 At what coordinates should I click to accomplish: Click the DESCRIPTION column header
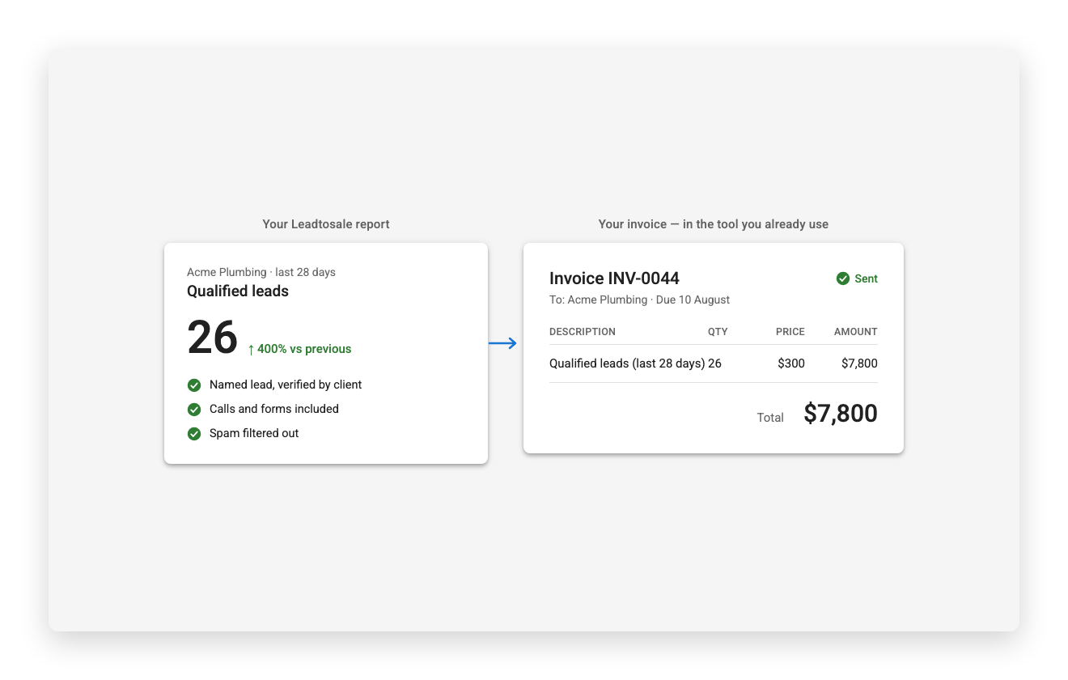pos(583,332)
